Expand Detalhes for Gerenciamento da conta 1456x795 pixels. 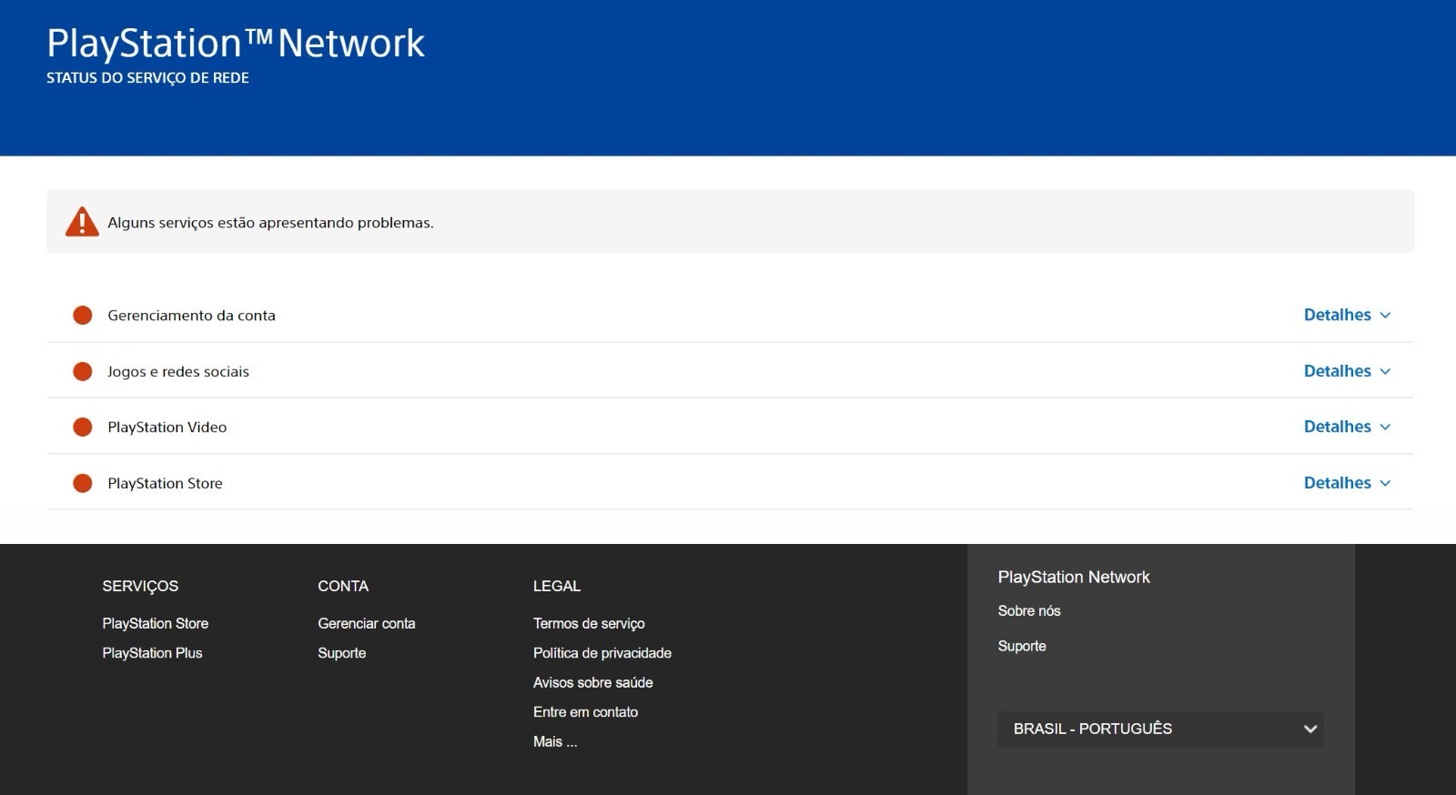pyautogui.click(x=1347, y=315)
